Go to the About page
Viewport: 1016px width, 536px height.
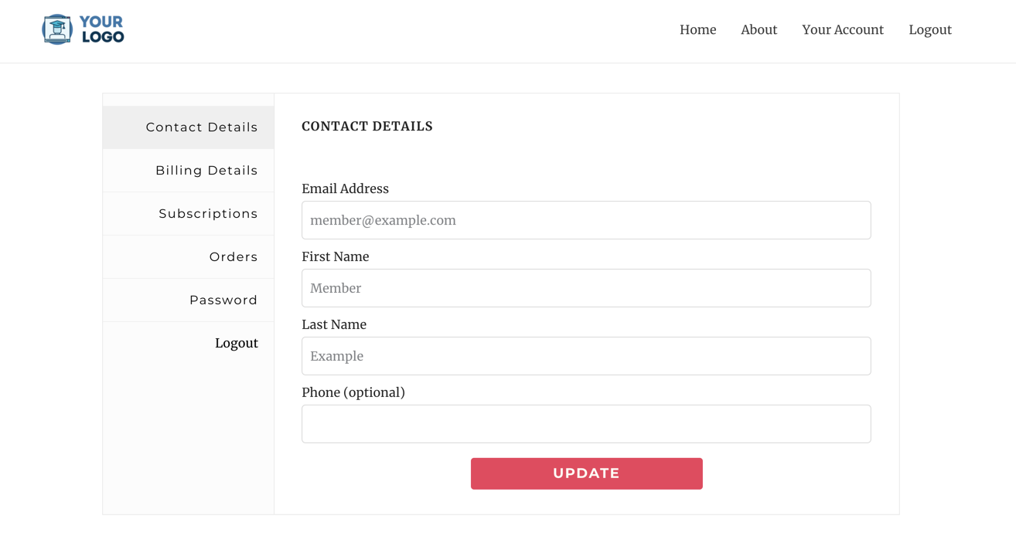click(x=759, y=29)
